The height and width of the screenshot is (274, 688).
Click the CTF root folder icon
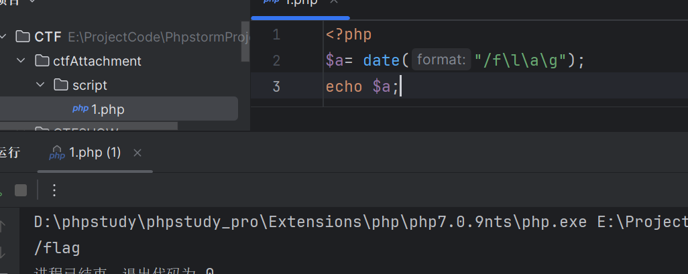click(23, 36)
